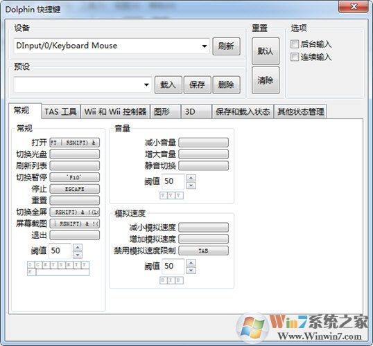Close the Dolphin 快捷键 window
Image resolution: width=373 pixels, height=346 pixels.
354,7
